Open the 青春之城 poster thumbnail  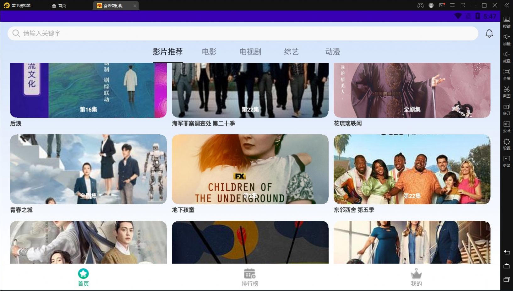88,169
